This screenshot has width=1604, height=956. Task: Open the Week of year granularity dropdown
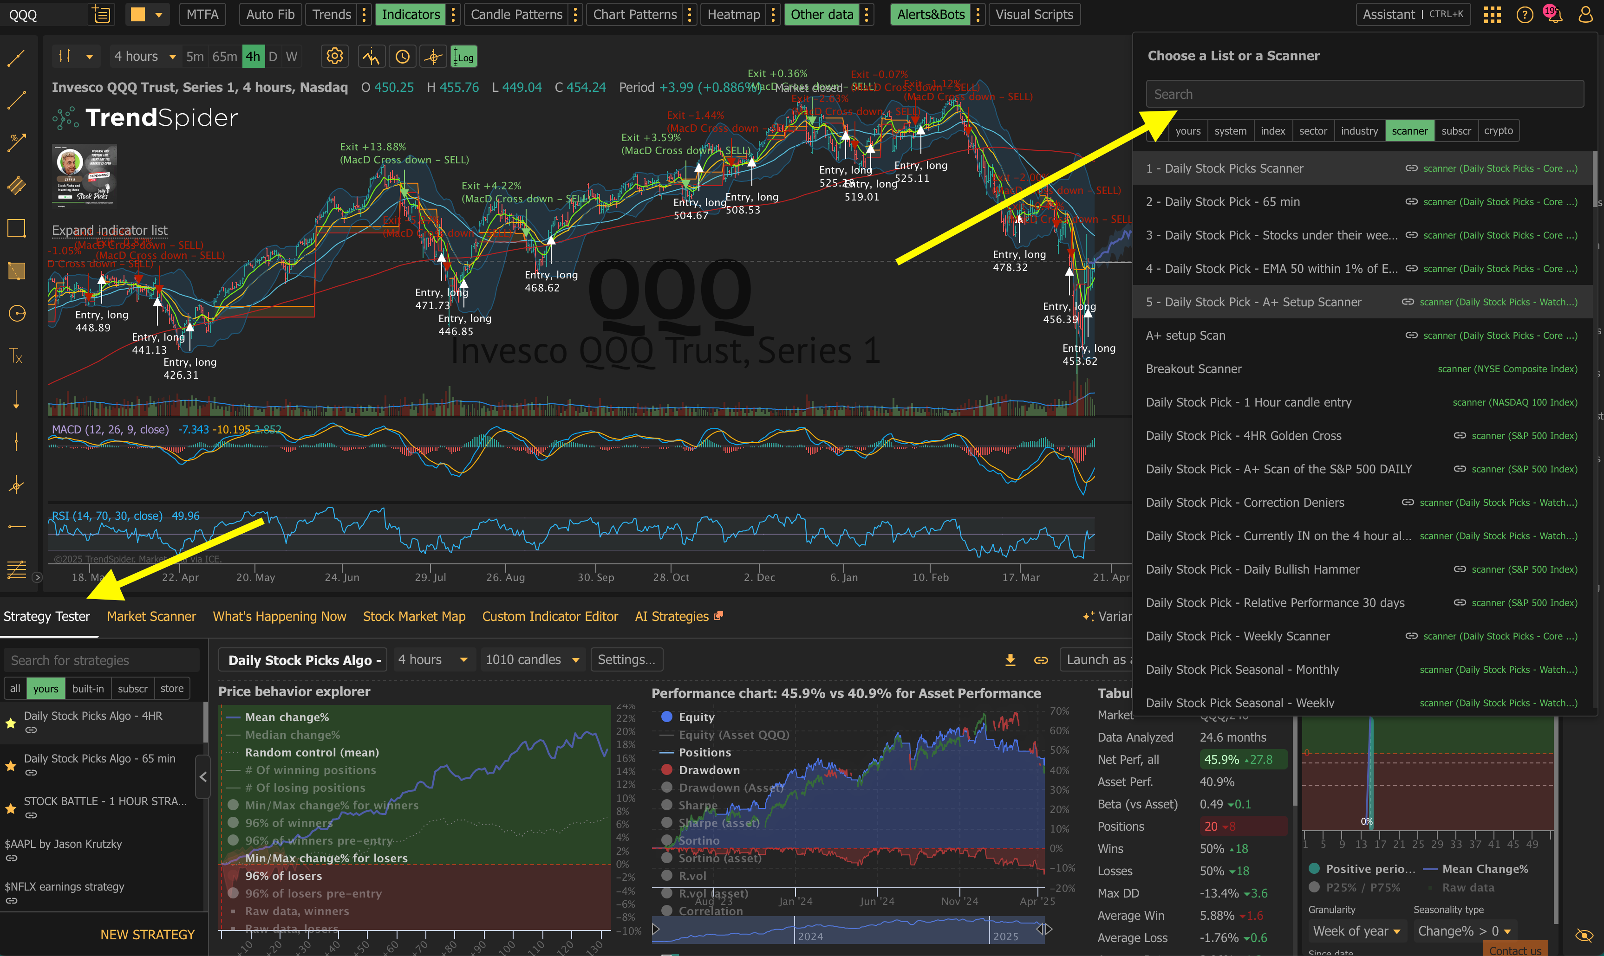click(1356, 931)
